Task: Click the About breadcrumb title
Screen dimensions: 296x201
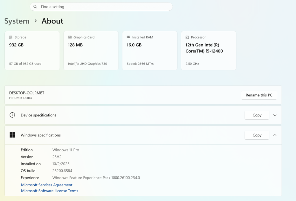Action: 52,21
